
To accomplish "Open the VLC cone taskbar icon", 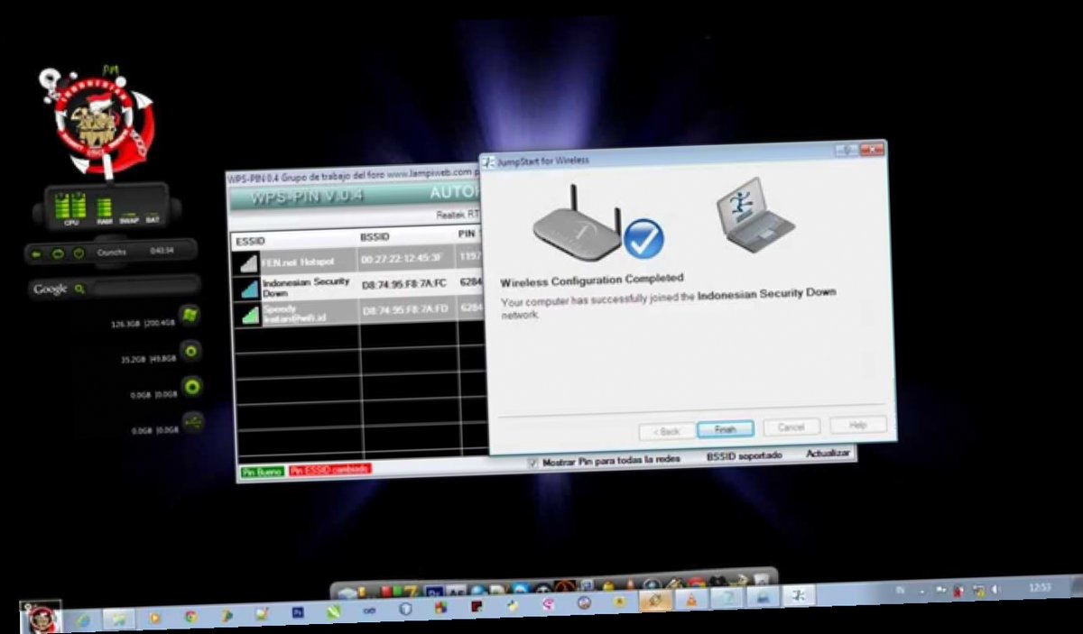I will 691,600.
